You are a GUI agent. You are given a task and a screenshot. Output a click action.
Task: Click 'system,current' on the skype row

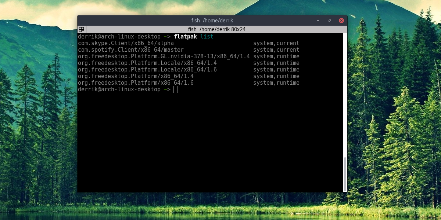click(x=276, y=43)
